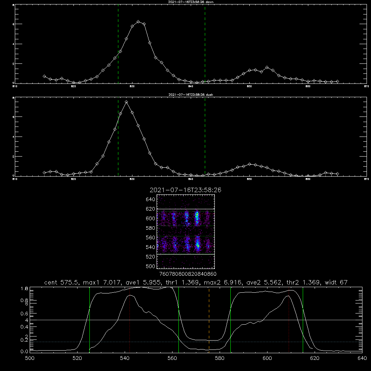The width and height of the screenshot is (371, 371).
Task: Click the secondary peak diamond near 850 in dusk plot
Action: (x=249, y=164)
